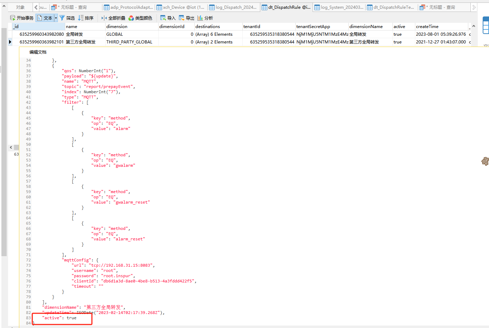
Task: Click the grid's scroll up arrow
Action: pyautogui.click(x=474, y=26)
